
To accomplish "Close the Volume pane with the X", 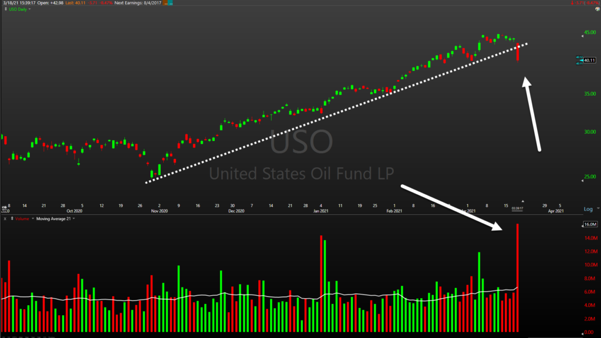I will coord(5,219).
